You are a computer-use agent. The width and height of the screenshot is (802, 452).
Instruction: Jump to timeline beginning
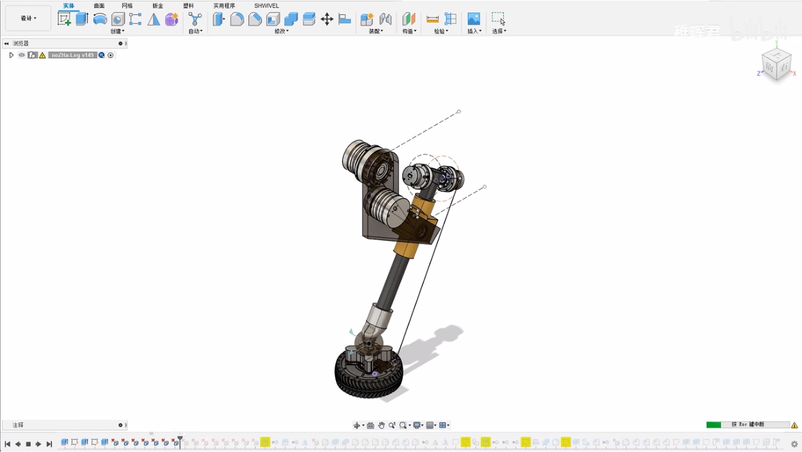pyautogui.click(x=7, y=444)
